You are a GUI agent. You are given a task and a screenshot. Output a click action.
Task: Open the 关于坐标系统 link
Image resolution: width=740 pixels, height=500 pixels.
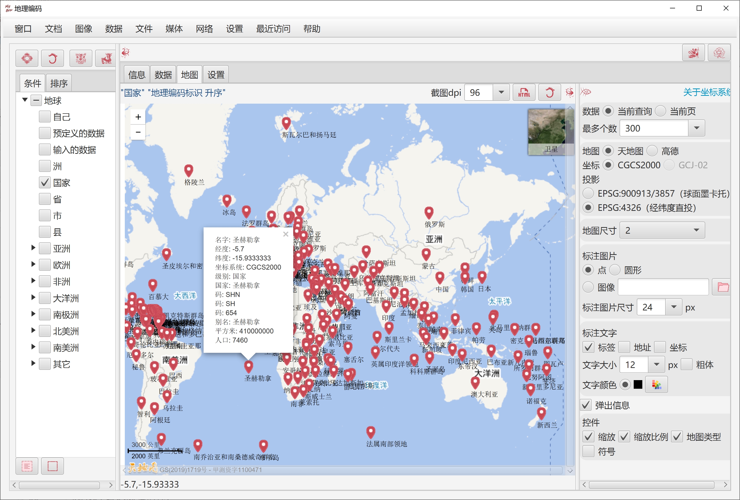(706, 92)
